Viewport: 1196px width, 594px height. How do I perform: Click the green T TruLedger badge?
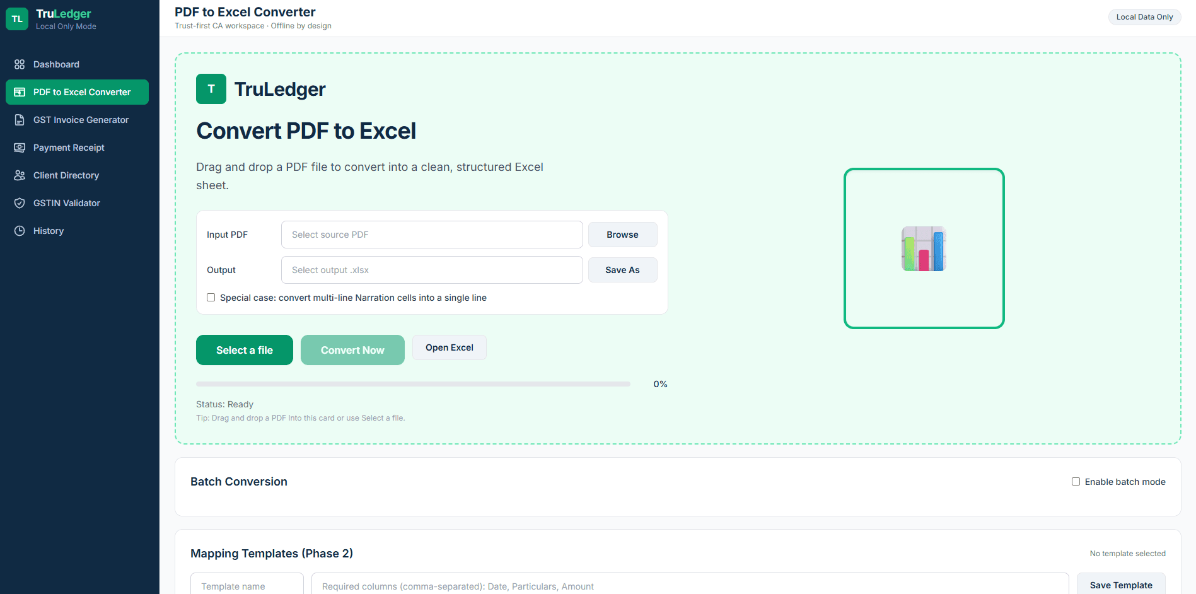tap(211, 89)
